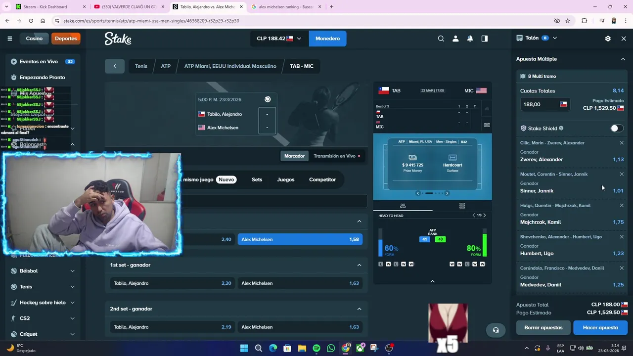Open Eventos en Vivo in sidebar
The width and height of the screenshot is (633, 356).
(x=43, y=62)
